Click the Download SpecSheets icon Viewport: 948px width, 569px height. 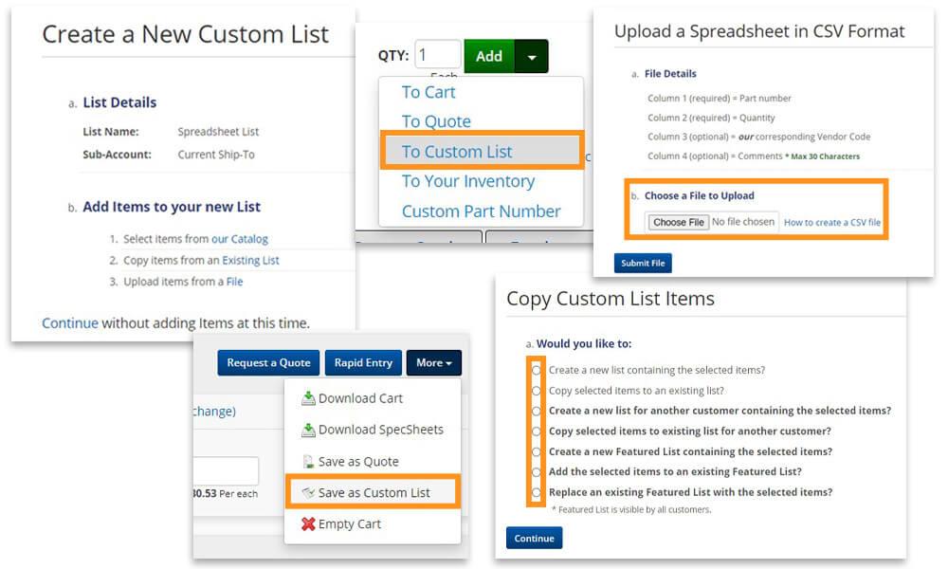coord(308,430)
